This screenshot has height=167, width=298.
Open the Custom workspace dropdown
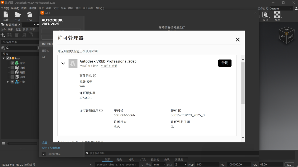[x=281, y=8]
